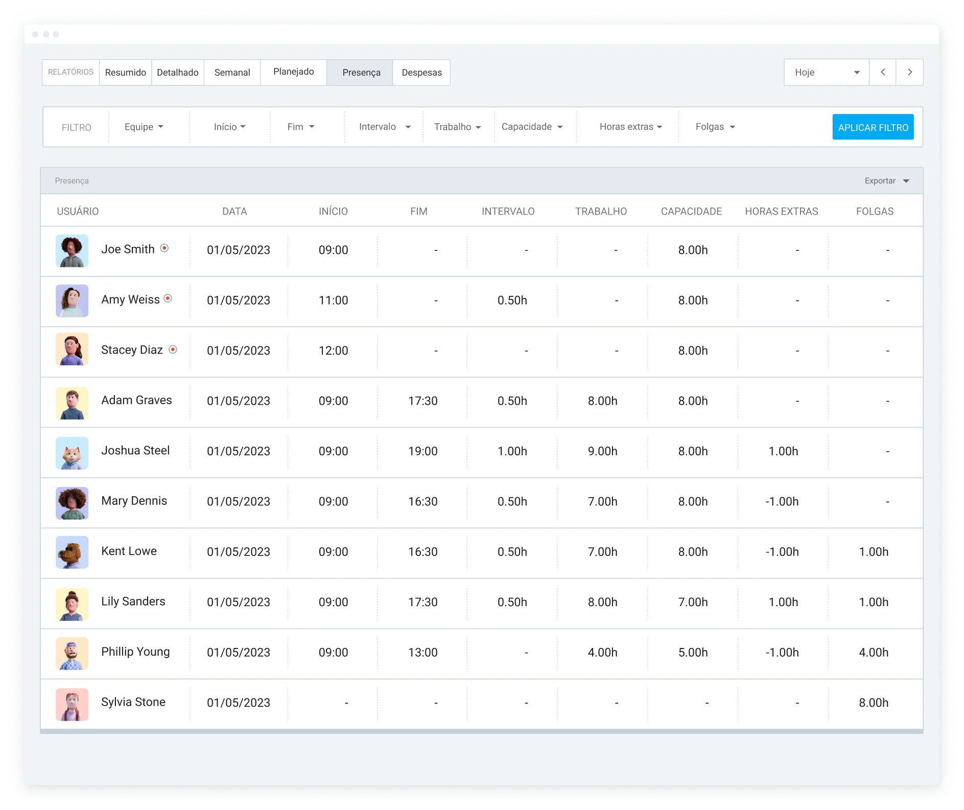Click the next date navigation arrow

click(910, 72)
